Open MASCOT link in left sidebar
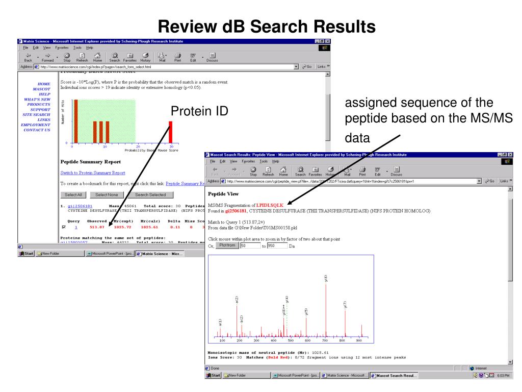Image resolution: width=522 pixels, height=392 pixels. [42, 89]
